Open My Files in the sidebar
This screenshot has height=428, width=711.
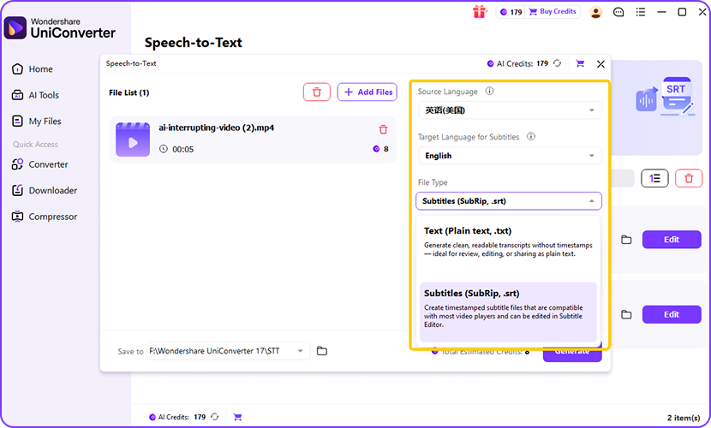(36, 122)
